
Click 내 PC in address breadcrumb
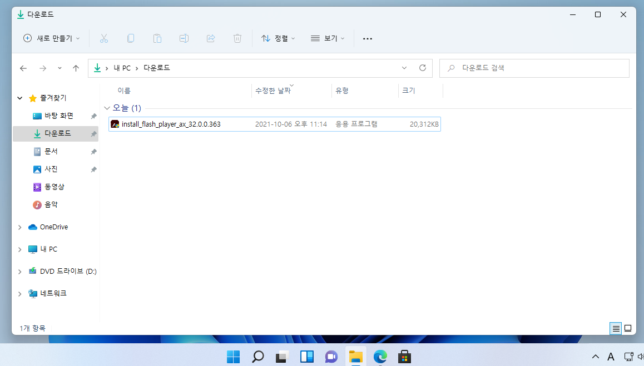coord(122,68)
